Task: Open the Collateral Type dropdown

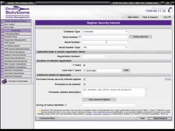Action: [x=105, y=32]
